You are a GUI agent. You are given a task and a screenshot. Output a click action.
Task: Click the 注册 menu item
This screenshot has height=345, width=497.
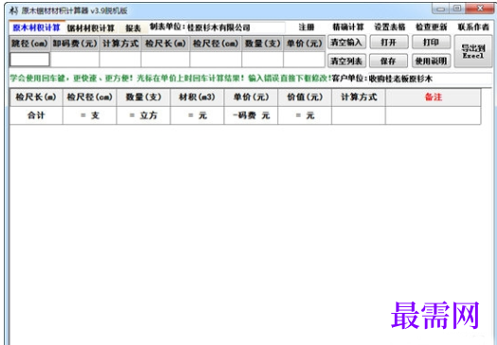(306, 27)
